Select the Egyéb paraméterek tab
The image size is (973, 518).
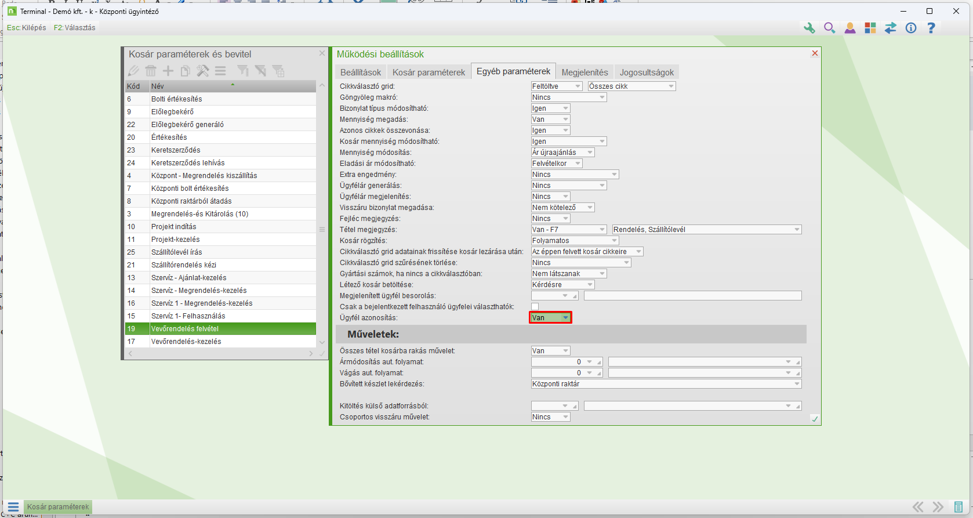[x=513, y=71]
